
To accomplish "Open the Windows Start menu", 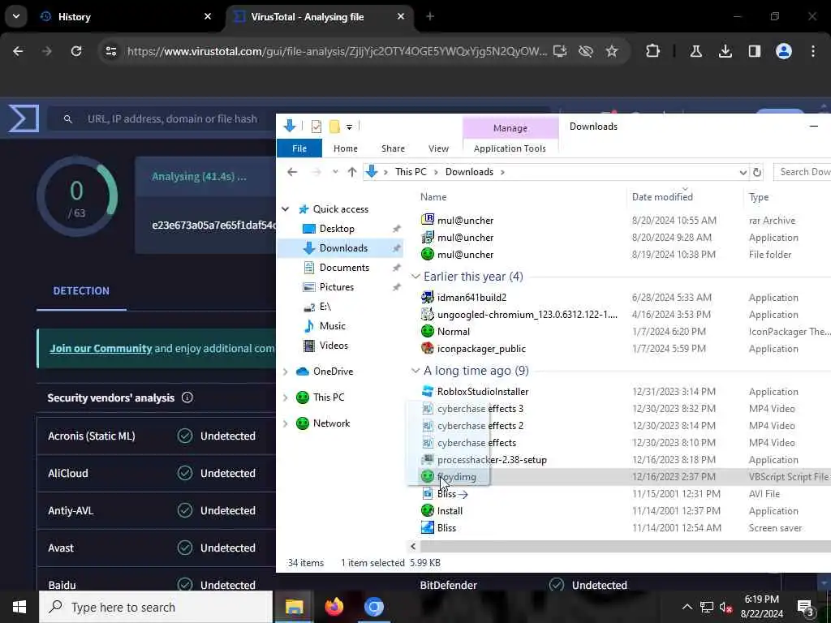I will [19, 607].
